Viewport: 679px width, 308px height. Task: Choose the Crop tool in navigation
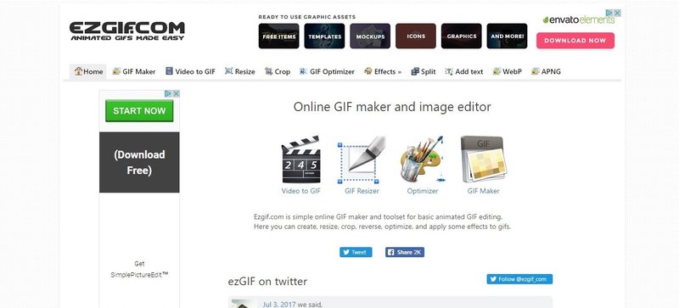click(278, 71)
